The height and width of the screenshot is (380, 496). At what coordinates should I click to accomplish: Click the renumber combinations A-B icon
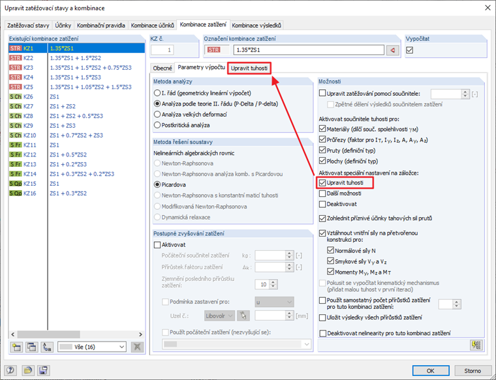pos(47,347)
